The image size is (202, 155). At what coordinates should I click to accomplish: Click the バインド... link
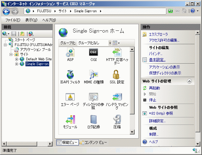coord(156,53)
